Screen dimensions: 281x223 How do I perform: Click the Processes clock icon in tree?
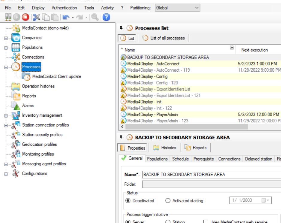[x=16, y=67]
